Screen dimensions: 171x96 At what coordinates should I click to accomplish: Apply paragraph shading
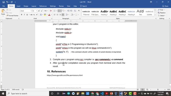pos(72,15)
